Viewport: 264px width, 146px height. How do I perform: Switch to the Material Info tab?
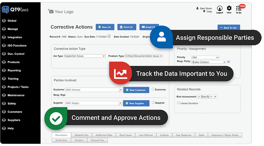(82, 135)
